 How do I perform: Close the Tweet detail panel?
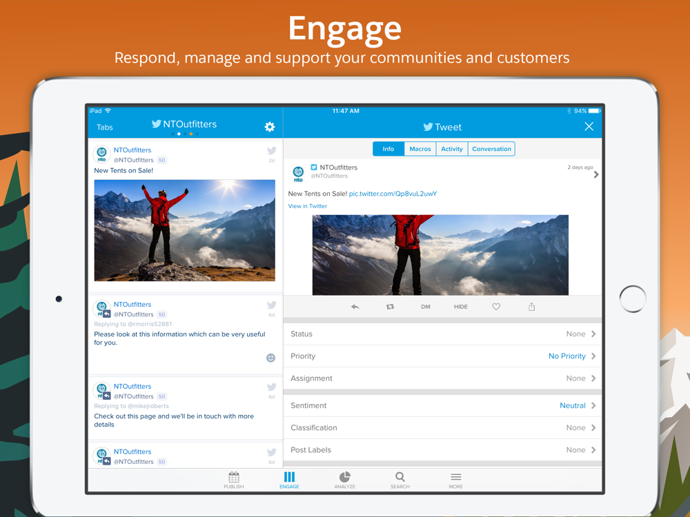[589, 127]
